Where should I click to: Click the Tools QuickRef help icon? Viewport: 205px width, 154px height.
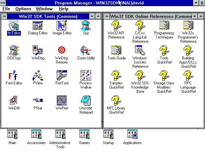pyautogui.click(x=164, y=50)
